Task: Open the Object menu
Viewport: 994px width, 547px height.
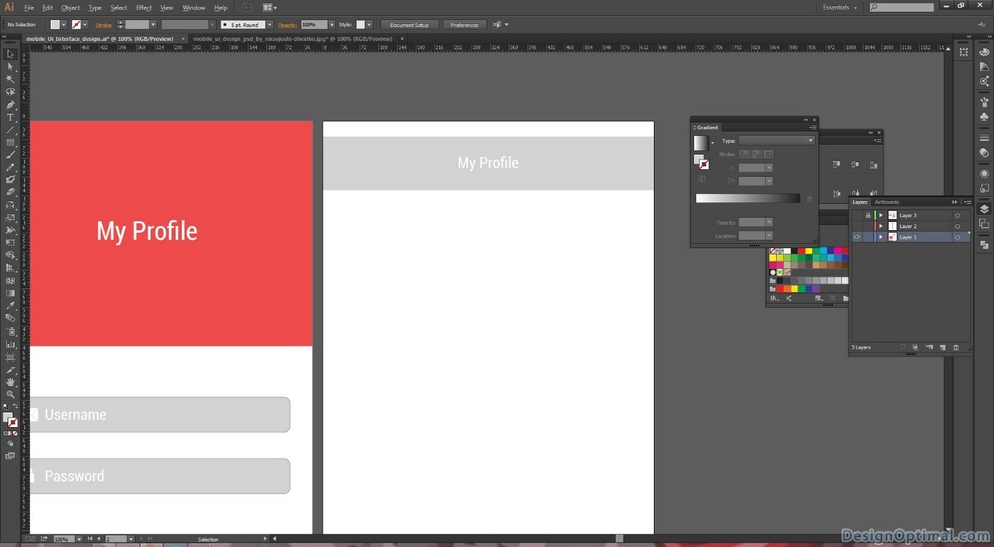Action: pyautogui.click(x=71, y=8)
